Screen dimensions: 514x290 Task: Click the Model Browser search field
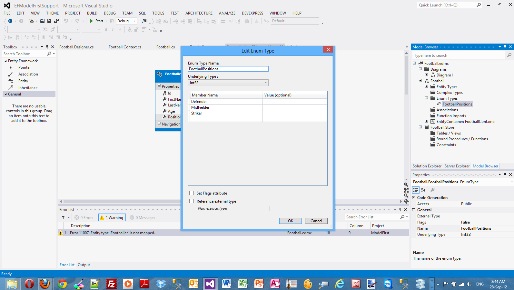pyautogui.click(x=459, y=55)
